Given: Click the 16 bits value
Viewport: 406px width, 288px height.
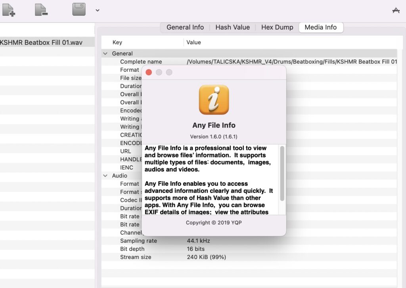Looking at the screenshot, I should [195, 249].
